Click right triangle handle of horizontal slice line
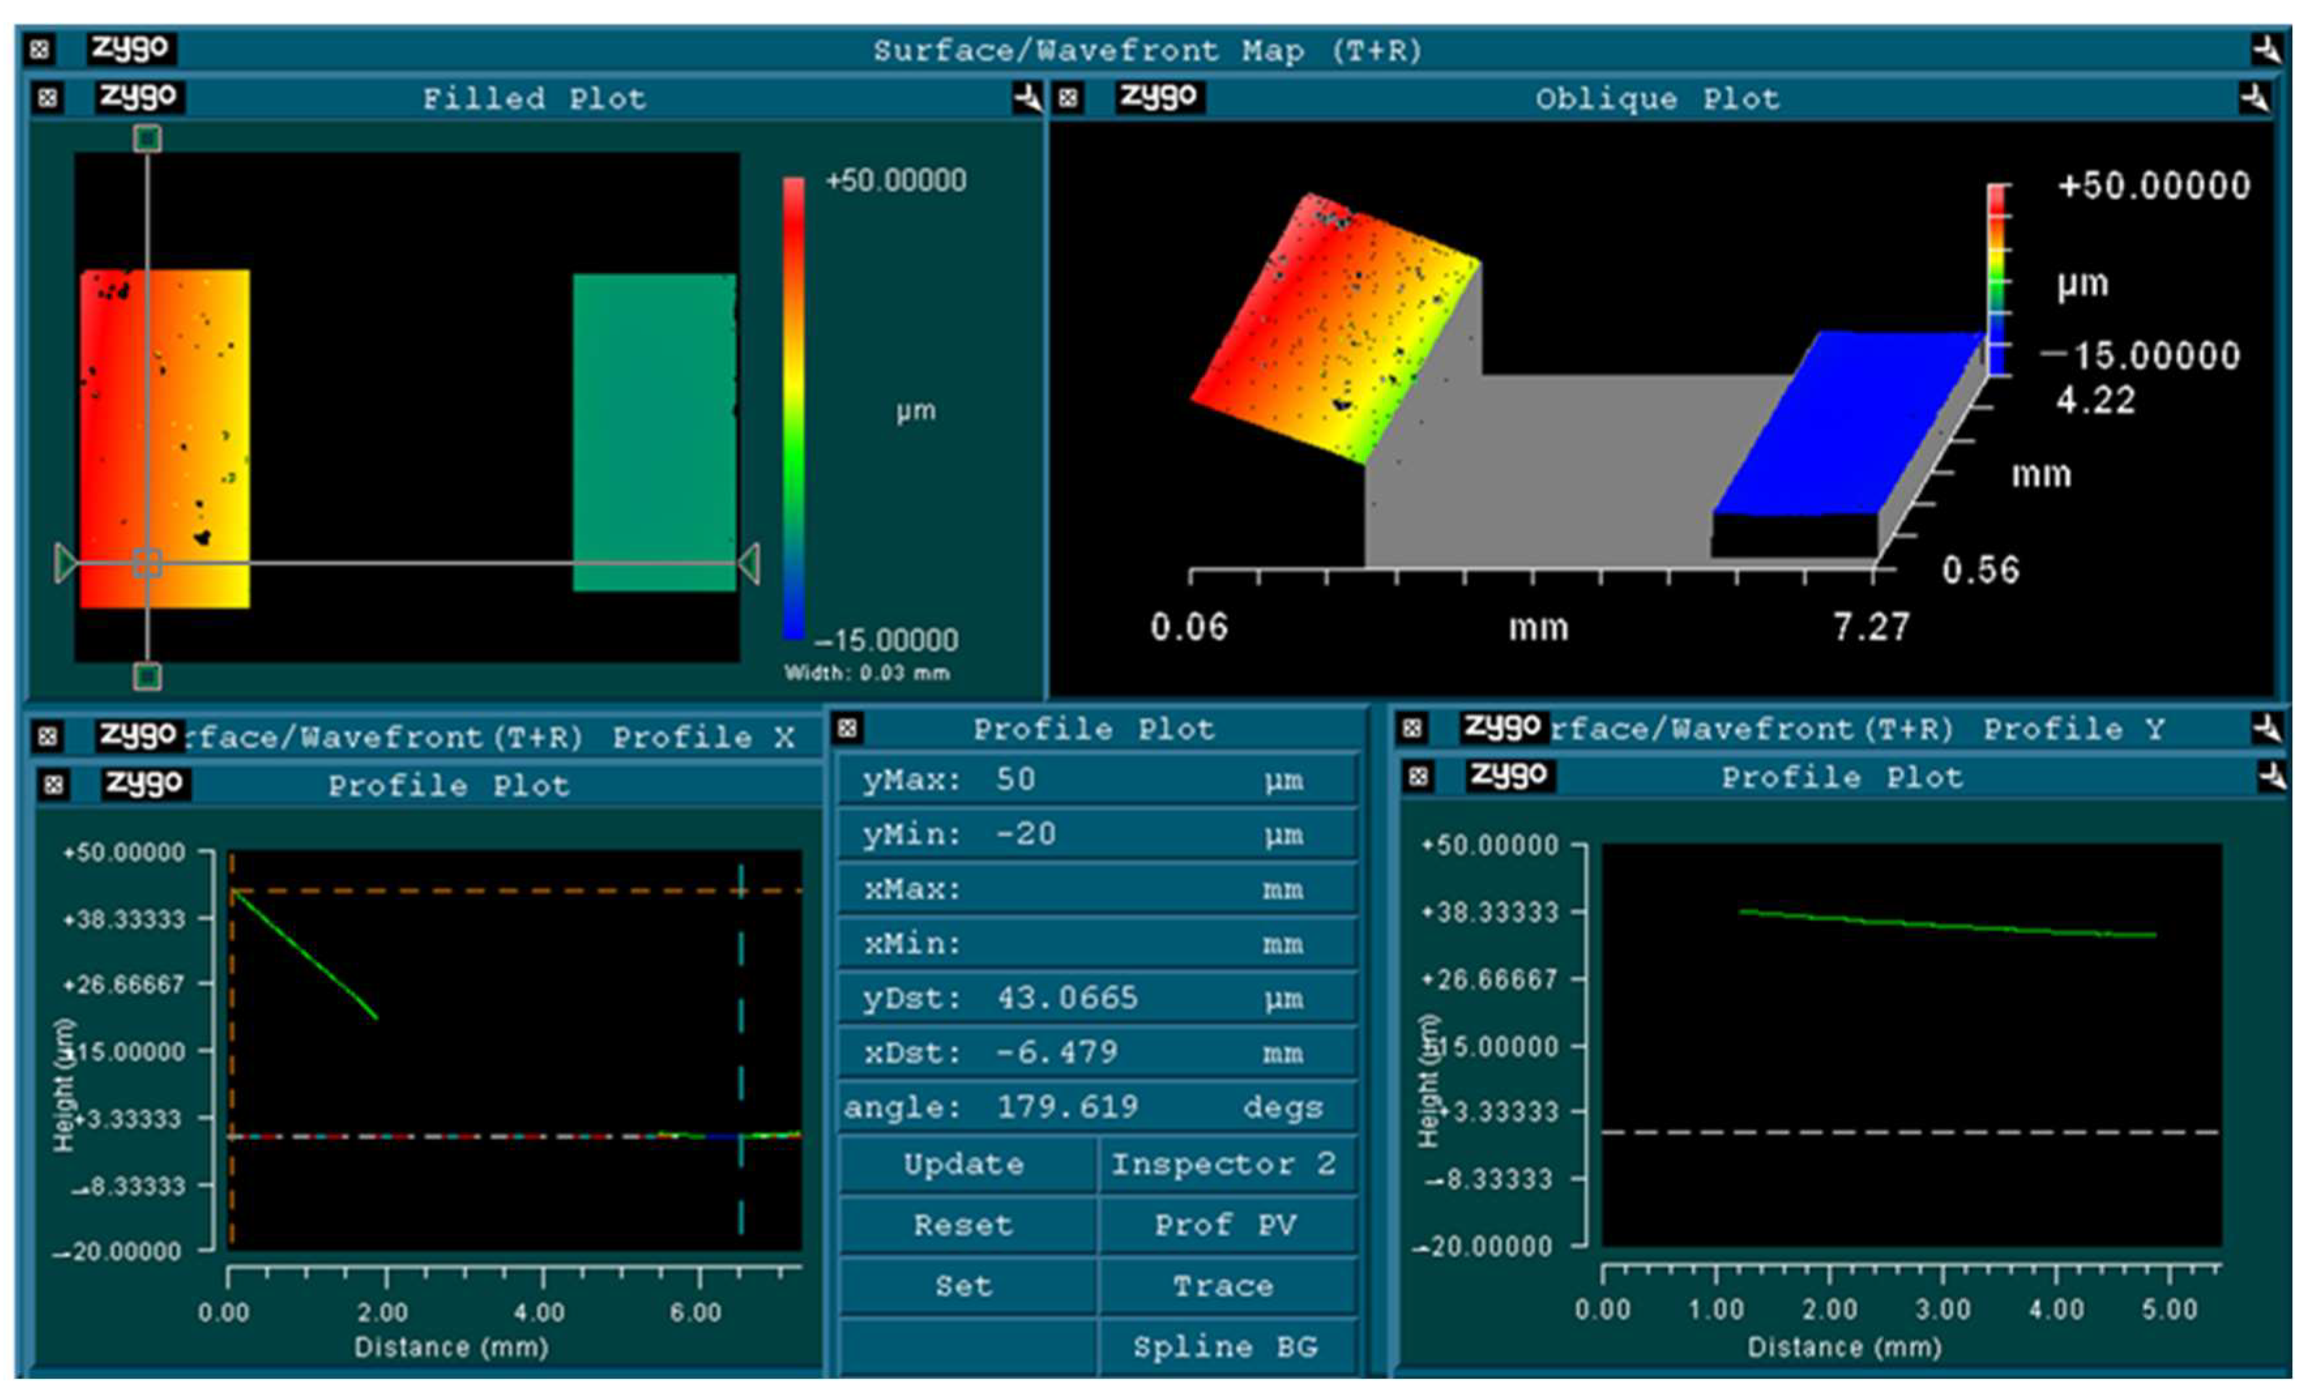 [x=749, y=565]
